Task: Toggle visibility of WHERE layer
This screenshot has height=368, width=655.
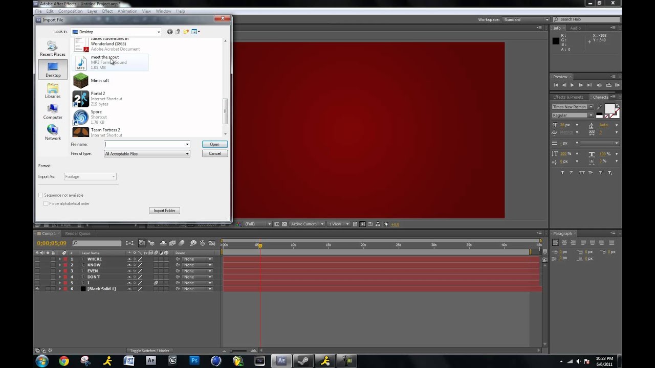Action: (x=37, y=259)
